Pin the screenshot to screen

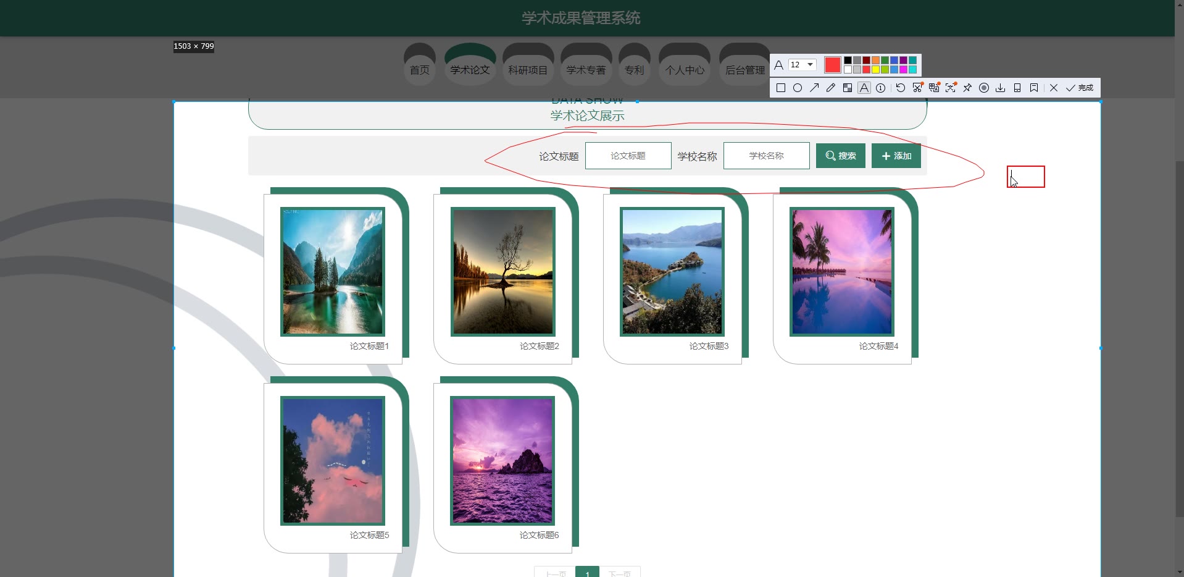[x=967, y=88]
